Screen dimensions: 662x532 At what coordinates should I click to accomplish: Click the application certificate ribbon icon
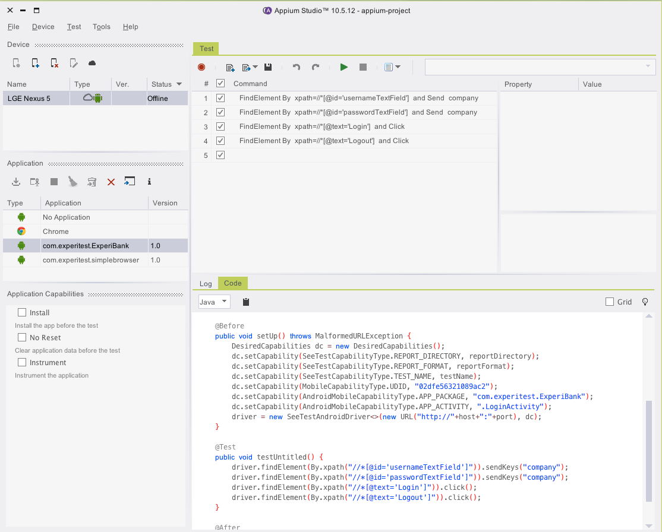(35, 182)
